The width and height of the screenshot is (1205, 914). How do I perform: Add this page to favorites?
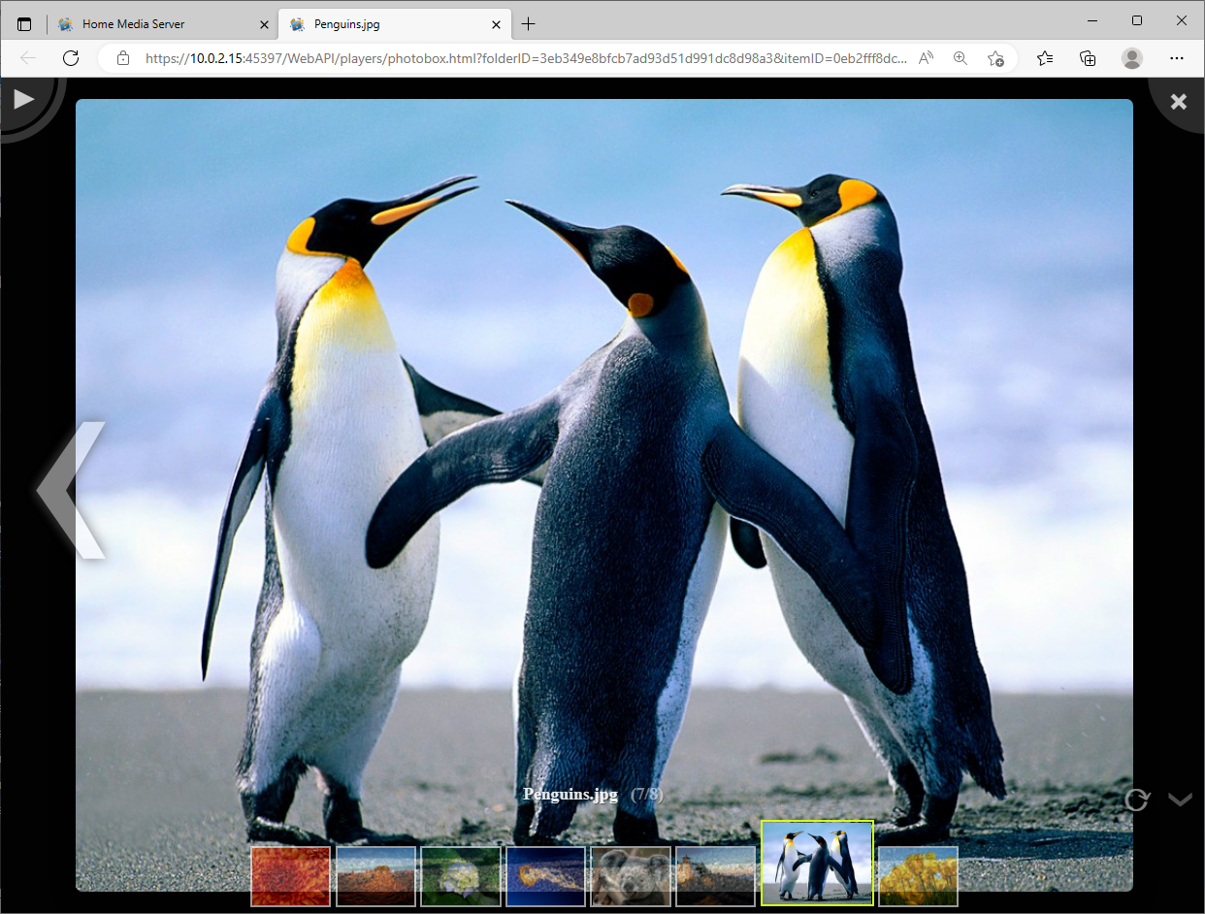coord(995,58)
